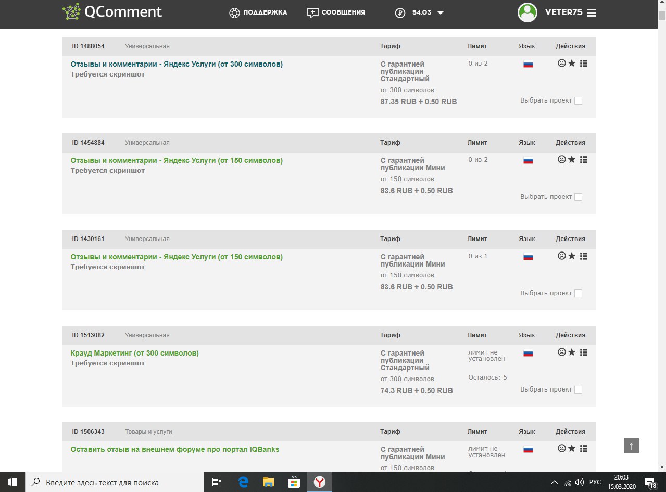666x492 pixels.
Task: Go to Сообщения in the top navigation
Action: tap(336, 12)
